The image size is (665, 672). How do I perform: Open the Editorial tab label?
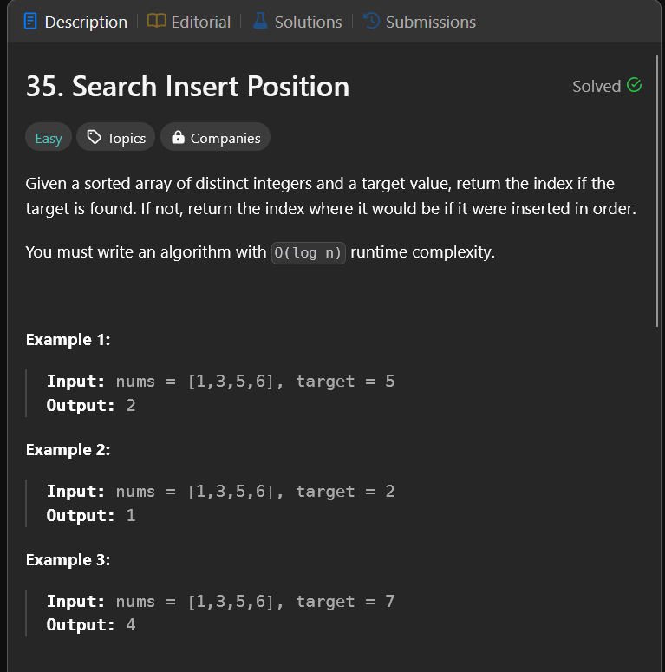[200, 22]
